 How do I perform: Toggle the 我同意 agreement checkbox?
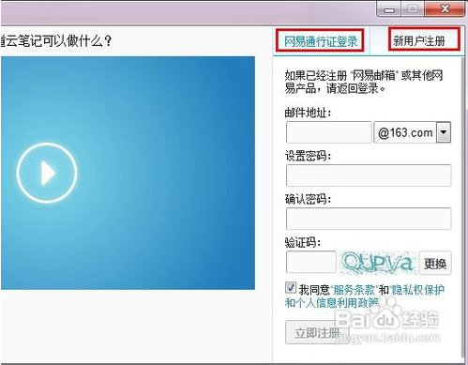coord(291,288)
